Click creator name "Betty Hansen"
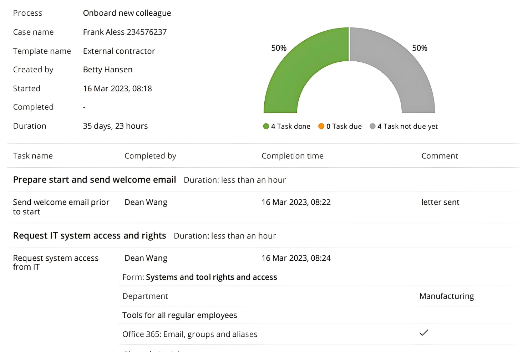Screen dimensions: 528x352 (108, 69)
